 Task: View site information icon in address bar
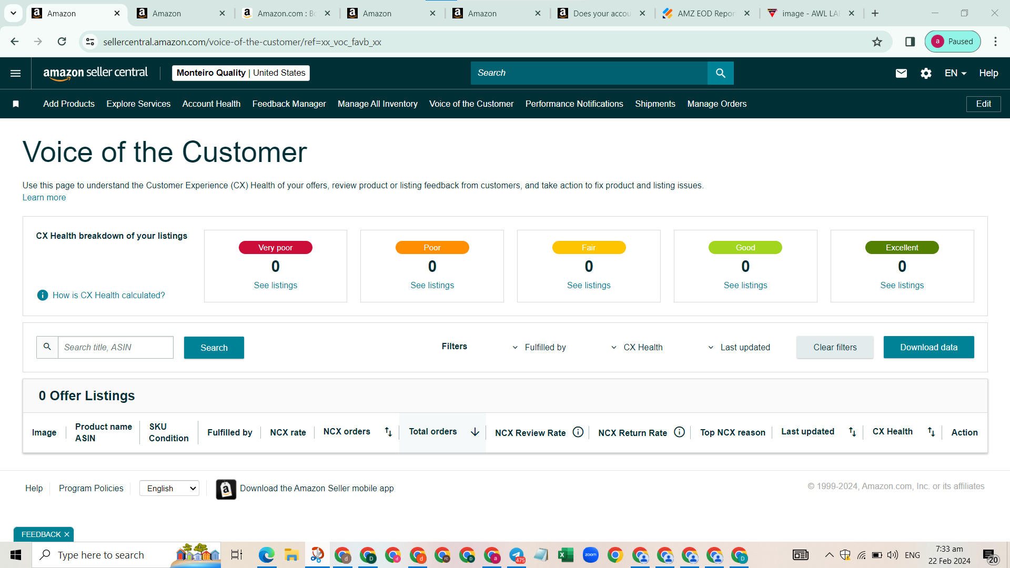pos(90,42)
